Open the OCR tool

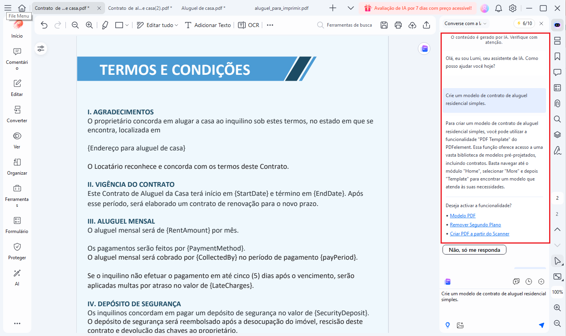click(x=248, y=25)
